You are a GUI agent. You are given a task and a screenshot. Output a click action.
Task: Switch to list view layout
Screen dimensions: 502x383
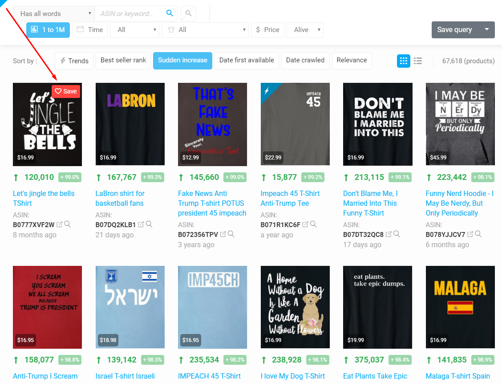point(418,61)
